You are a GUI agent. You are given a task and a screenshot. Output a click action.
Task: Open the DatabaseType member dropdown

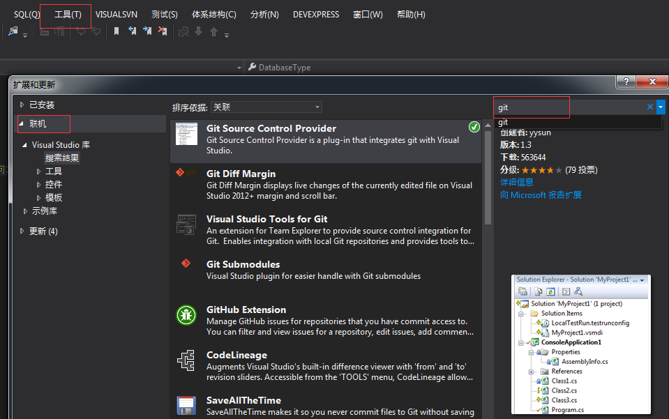(239, 68)
